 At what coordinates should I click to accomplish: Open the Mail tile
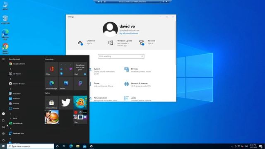[x=80, y=69]
